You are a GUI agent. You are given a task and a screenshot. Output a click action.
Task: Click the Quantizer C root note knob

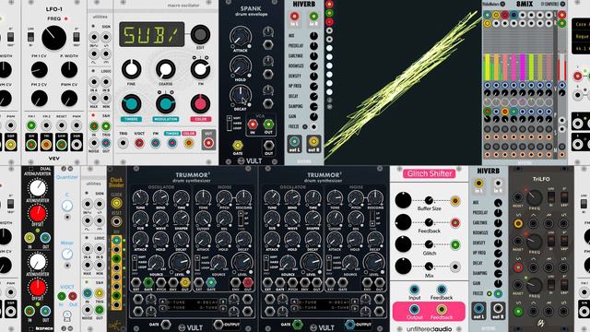click(x=67, y=206)
